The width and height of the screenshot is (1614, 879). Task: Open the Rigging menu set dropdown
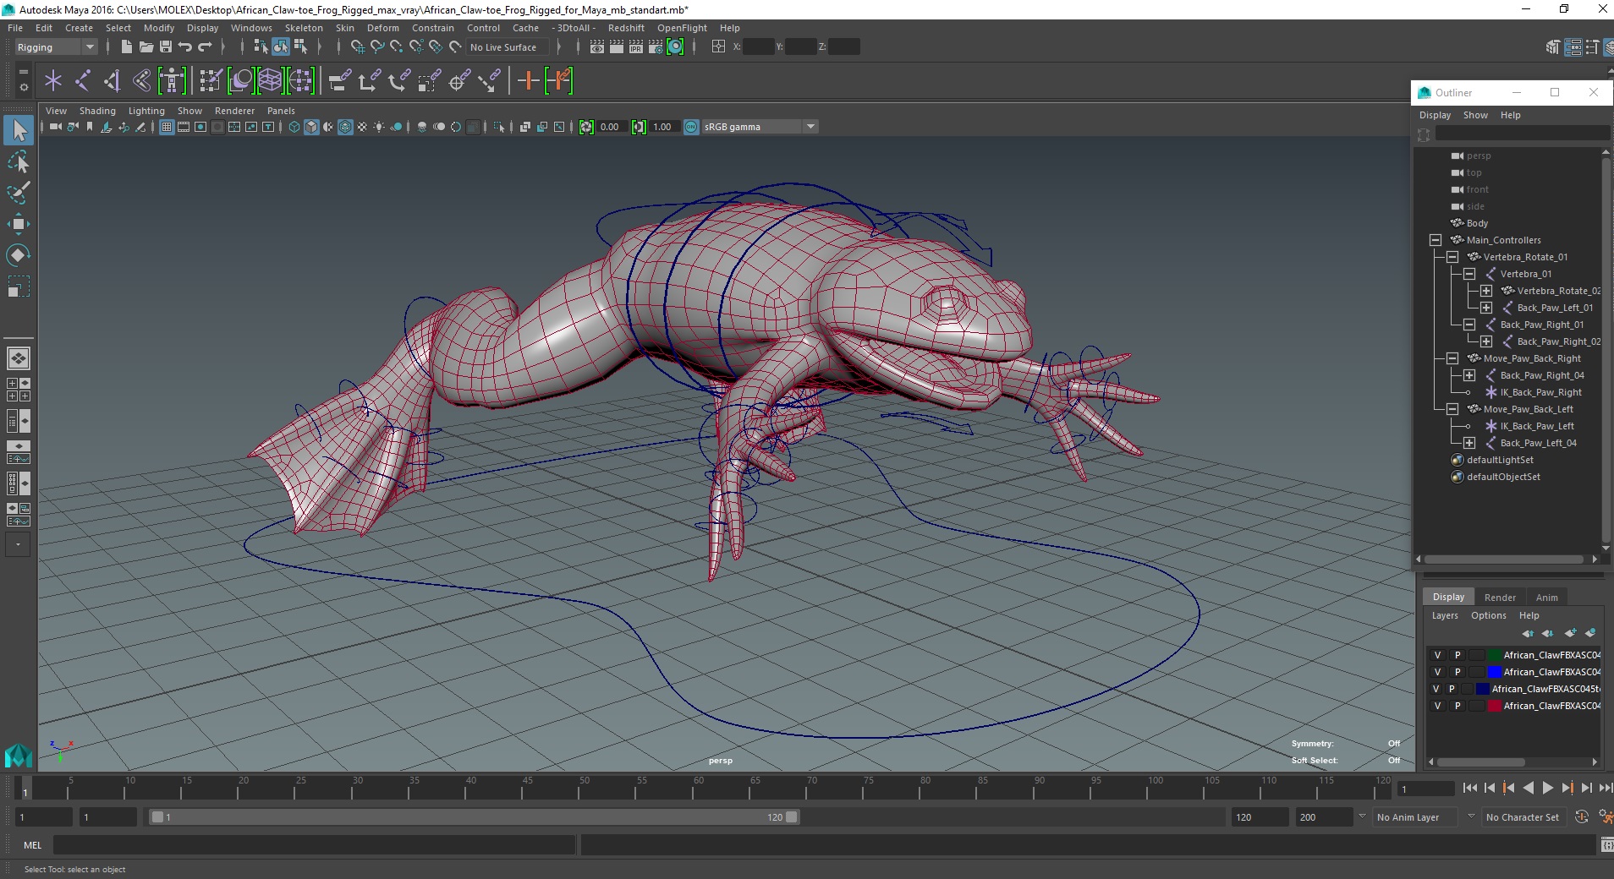click(56, 47)
